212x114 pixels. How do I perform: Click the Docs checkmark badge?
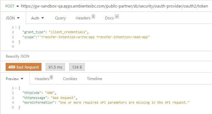117,16
